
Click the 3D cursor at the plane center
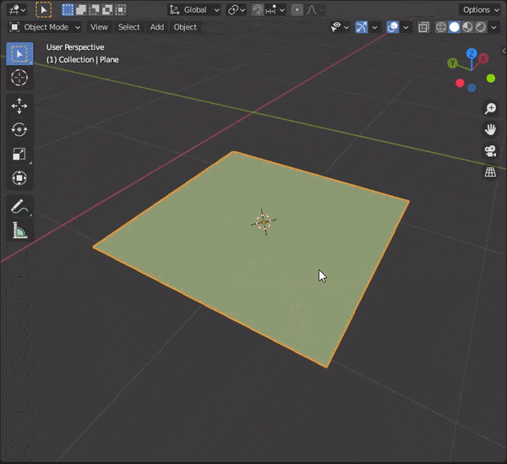[264, 222]
